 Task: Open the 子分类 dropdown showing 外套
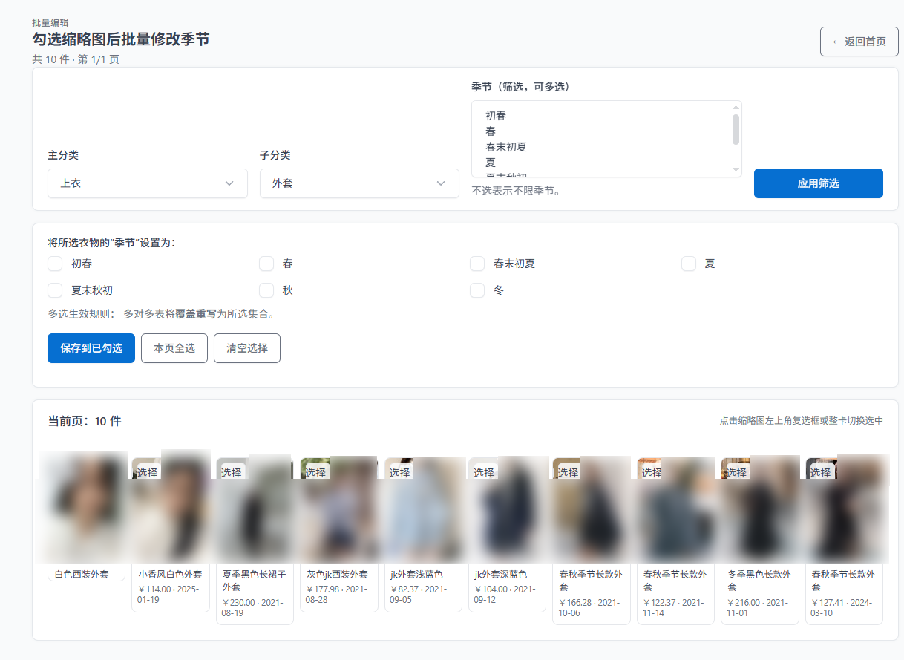[359, 183]
